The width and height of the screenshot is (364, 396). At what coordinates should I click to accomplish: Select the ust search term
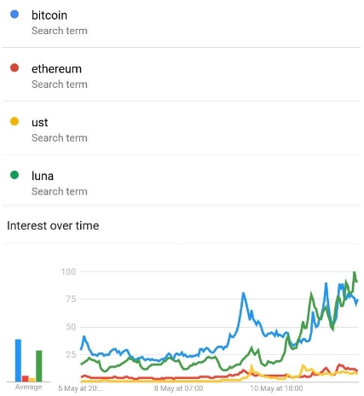tap(182, 128)
